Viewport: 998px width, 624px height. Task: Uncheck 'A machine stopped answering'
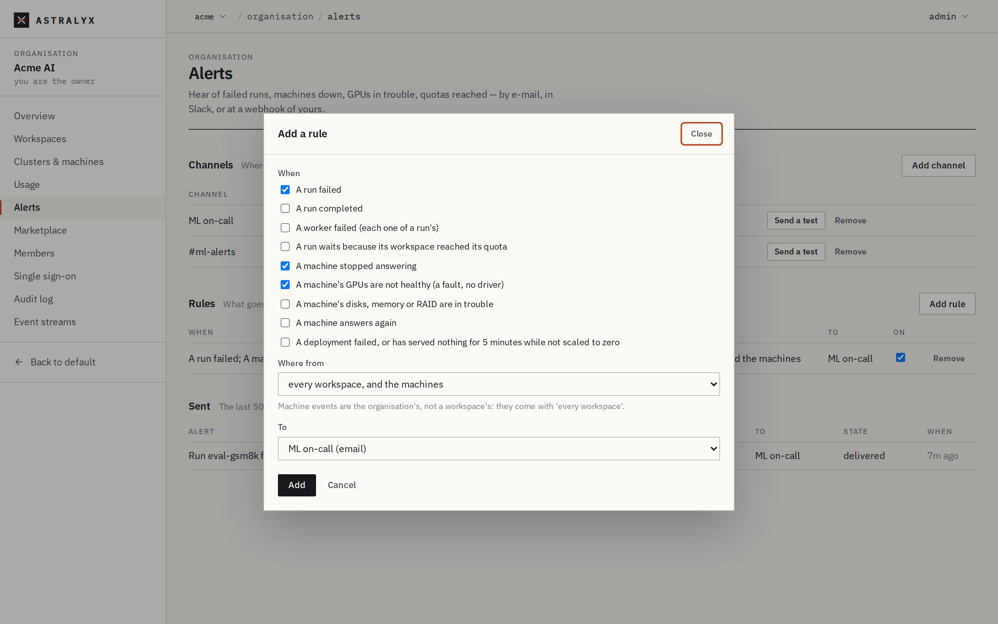click(x=285, y=266)
